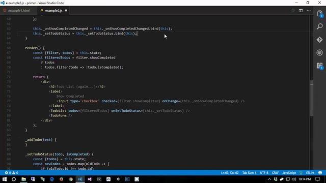Click the 'const newTodos = todos.map' line
This screenshot has height=183, width=326.
coord(71,164)
